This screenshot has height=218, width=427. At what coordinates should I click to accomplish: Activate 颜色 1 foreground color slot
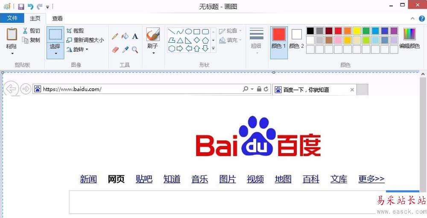pyautogui.click(x=279, y=42)
